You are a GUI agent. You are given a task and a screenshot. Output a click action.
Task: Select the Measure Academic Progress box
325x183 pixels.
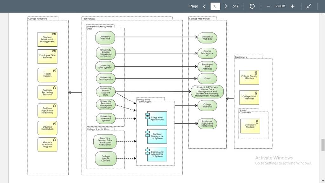(48, 145)
